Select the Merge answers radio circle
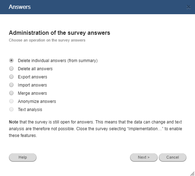Image resolution: width=195 pixels, height=176 pixels. click(11, 93)
